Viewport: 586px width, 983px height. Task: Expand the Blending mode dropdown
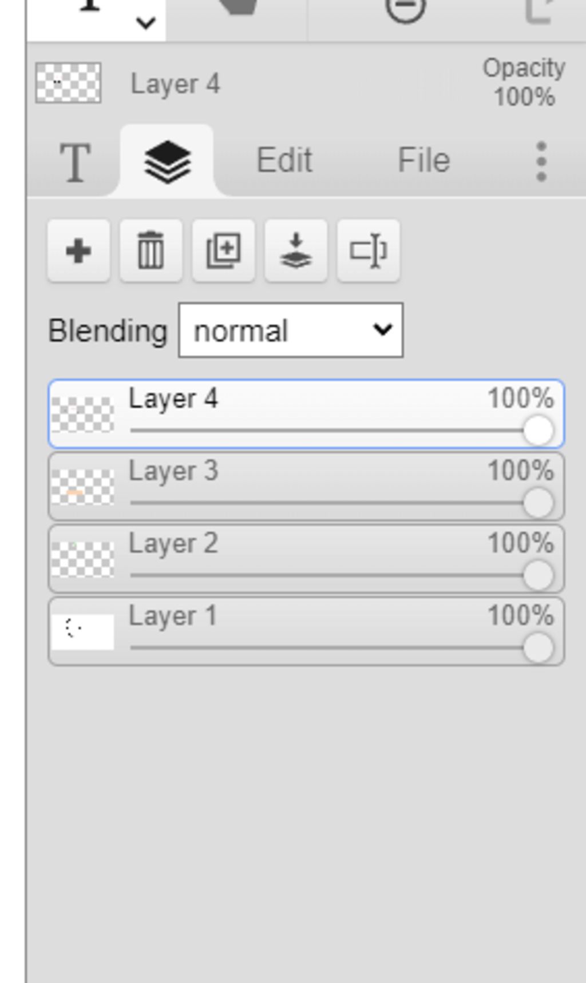point(291,331)
